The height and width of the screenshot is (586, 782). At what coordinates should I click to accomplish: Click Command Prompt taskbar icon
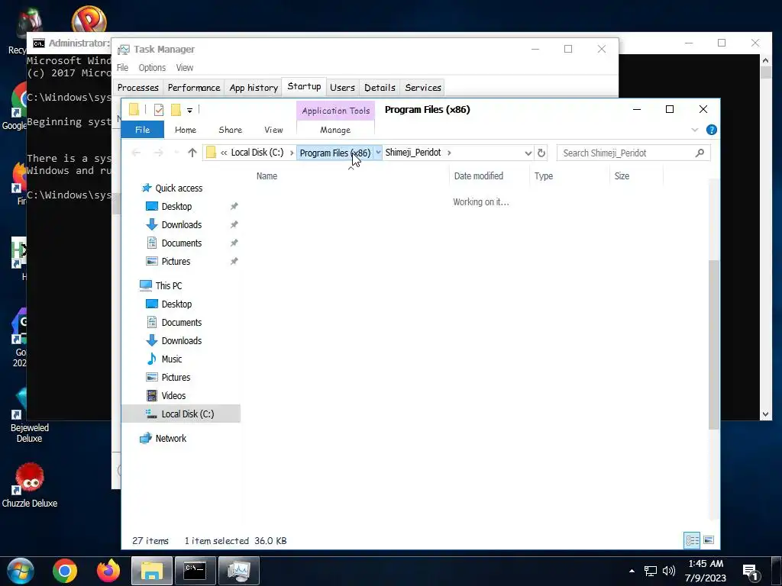pos(195,571)
